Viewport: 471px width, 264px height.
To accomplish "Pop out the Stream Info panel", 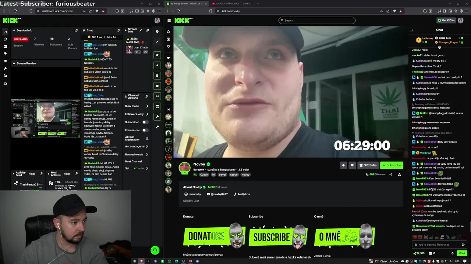I will tap(147, 30).
